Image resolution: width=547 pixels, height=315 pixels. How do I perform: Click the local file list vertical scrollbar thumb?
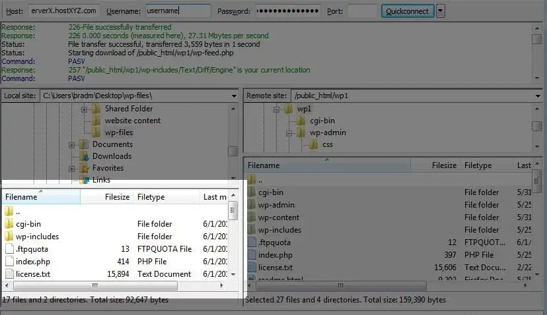coord(233,211)
